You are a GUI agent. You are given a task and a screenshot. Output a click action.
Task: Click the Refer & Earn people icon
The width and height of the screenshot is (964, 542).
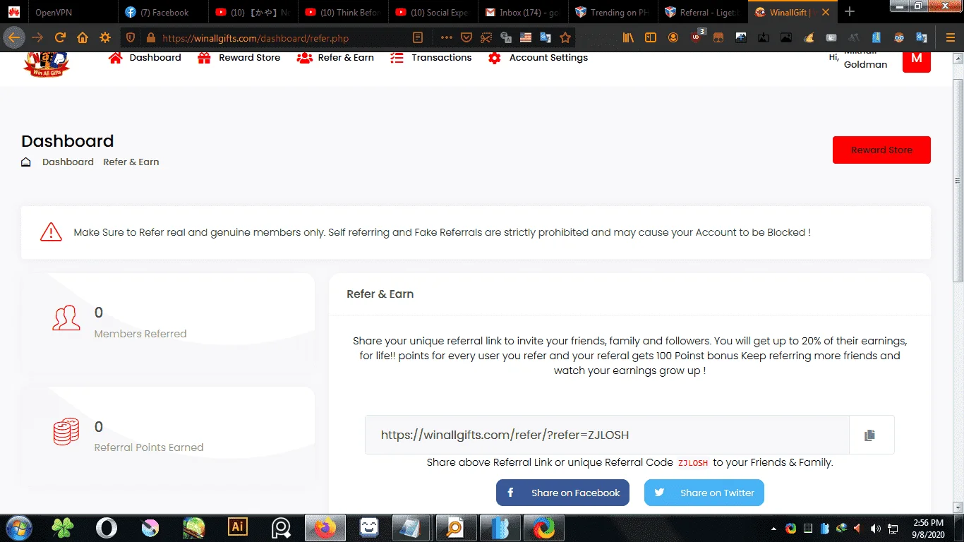[x=304, y=58]
